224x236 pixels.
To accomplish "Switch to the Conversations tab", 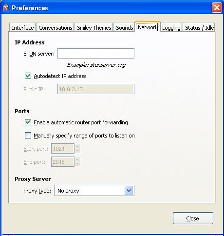I will click(56, 27).
